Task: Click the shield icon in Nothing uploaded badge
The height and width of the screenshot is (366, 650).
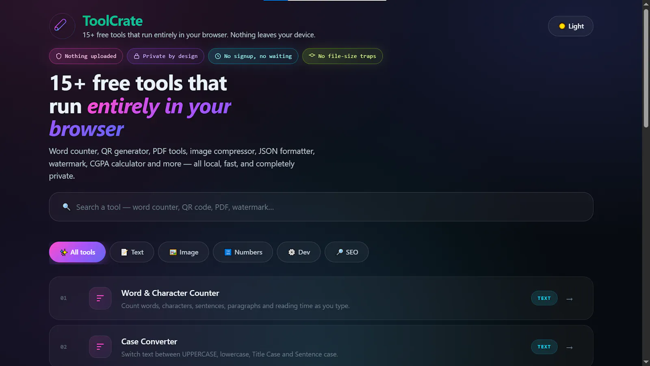Action: (59, 56)
